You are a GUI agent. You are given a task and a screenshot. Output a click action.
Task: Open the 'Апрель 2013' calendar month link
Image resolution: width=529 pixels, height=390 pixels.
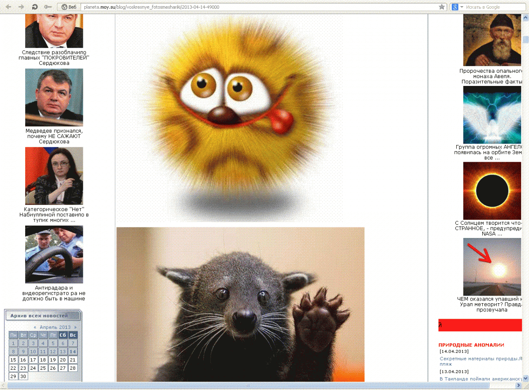55,327
